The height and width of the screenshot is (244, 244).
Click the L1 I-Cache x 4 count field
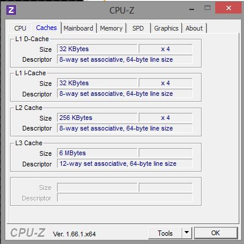click(x=165, y=83)
